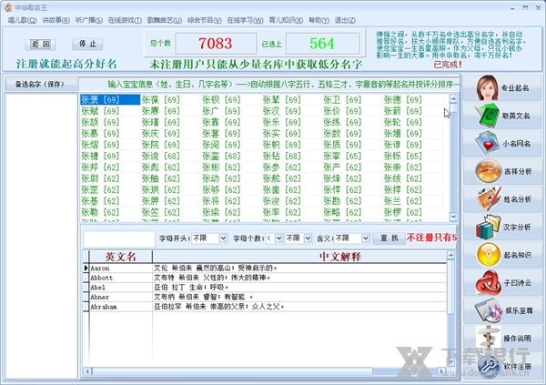Select the Abel row

pyautogui.click(x=265, y=288)
